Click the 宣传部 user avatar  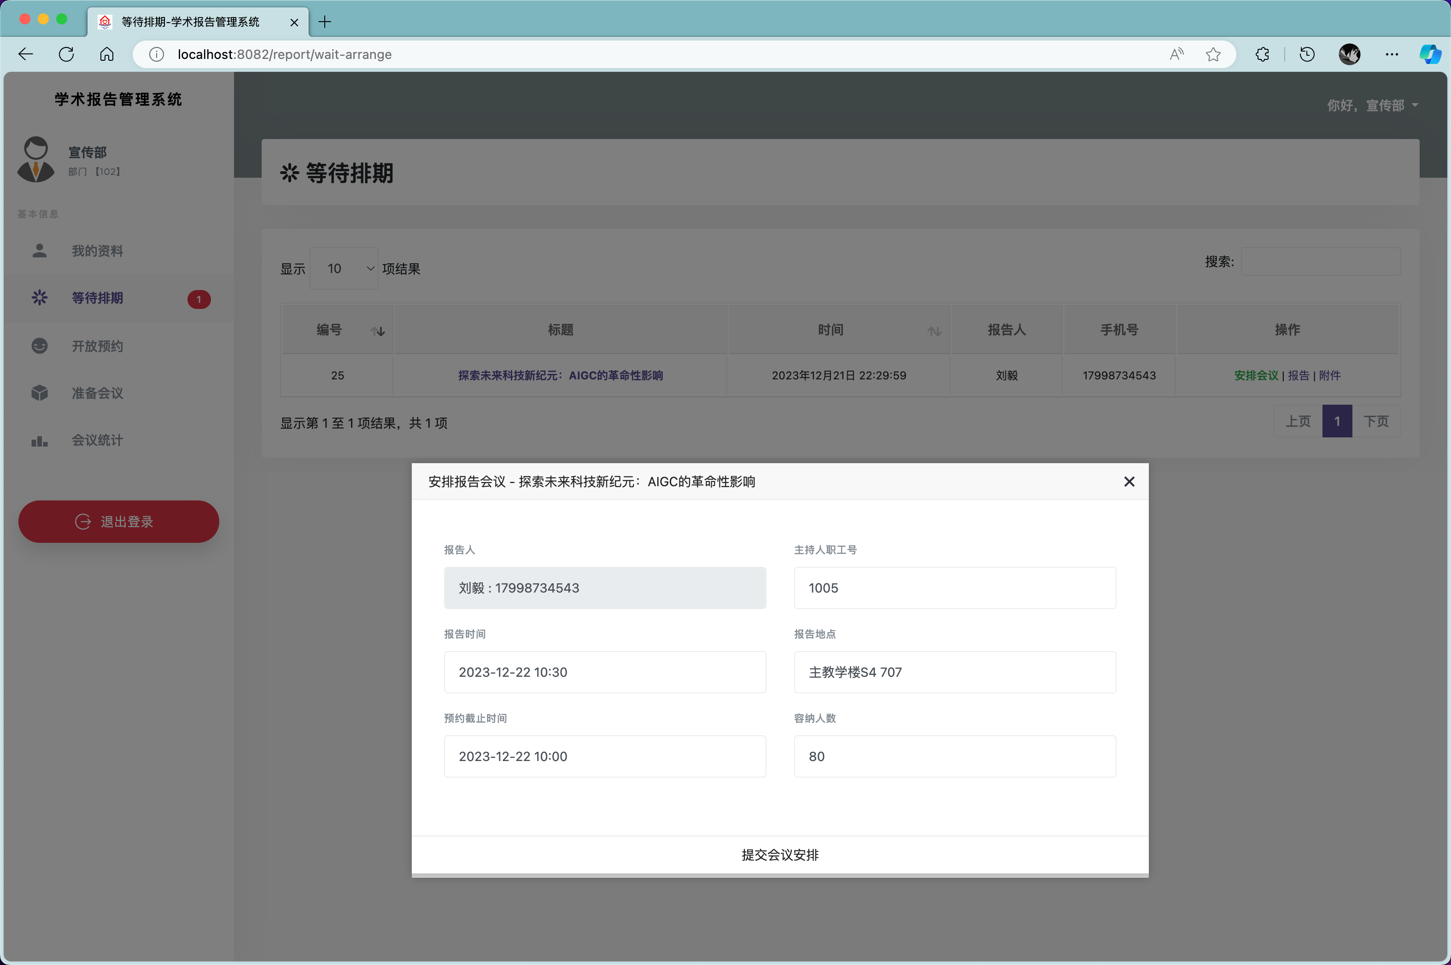pyautogui.click(x=36, y=159)
